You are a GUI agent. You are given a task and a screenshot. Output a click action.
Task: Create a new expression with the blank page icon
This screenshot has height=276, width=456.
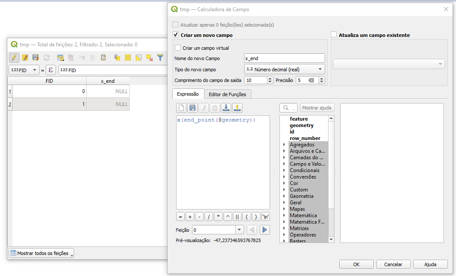tap(181, 108)
